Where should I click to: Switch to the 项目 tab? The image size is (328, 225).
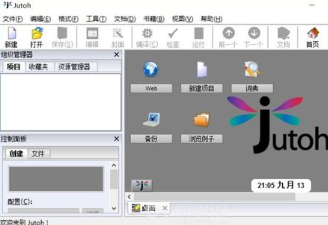pyautogui.click(x=13, y=67)
